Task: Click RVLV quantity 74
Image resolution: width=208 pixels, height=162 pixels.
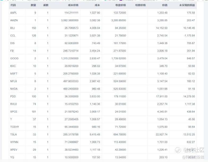Action: (34, 104)
